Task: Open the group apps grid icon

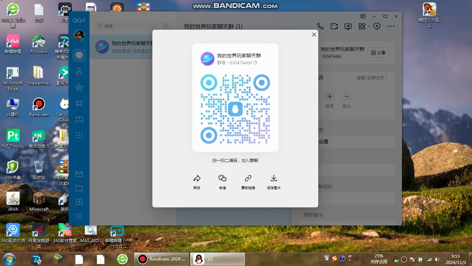Action: click(362, 26)
